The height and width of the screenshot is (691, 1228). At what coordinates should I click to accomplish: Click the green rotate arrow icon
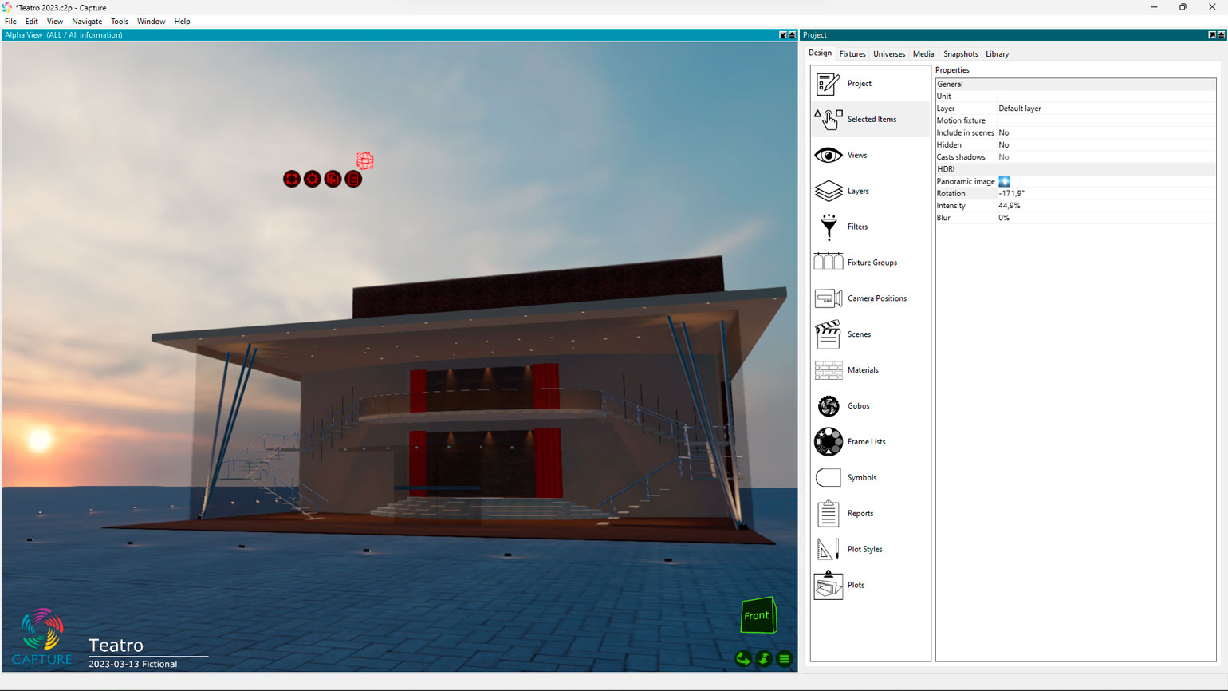(743, 659)
